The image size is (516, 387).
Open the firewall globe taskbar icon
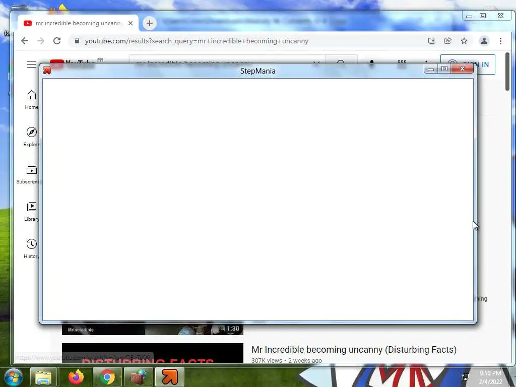click(x=139, y=377)
